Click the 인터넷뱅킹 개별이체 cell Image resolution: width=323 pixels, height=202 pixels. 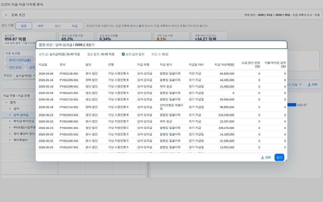point(171,107)
